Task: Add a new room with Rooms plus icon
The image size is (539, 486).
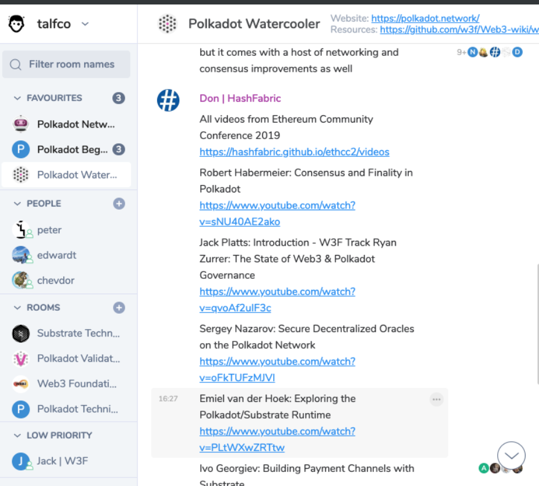Action: coord(119,308)
